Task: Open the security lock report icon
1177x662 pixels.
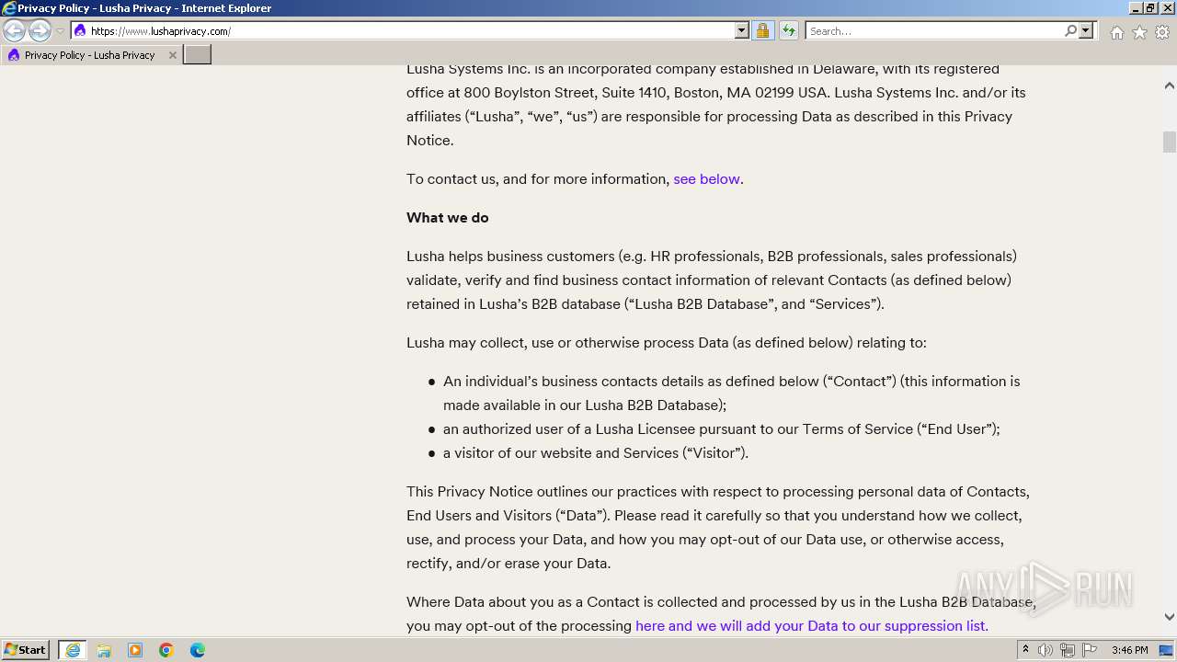Action: (x=762, y=31)
